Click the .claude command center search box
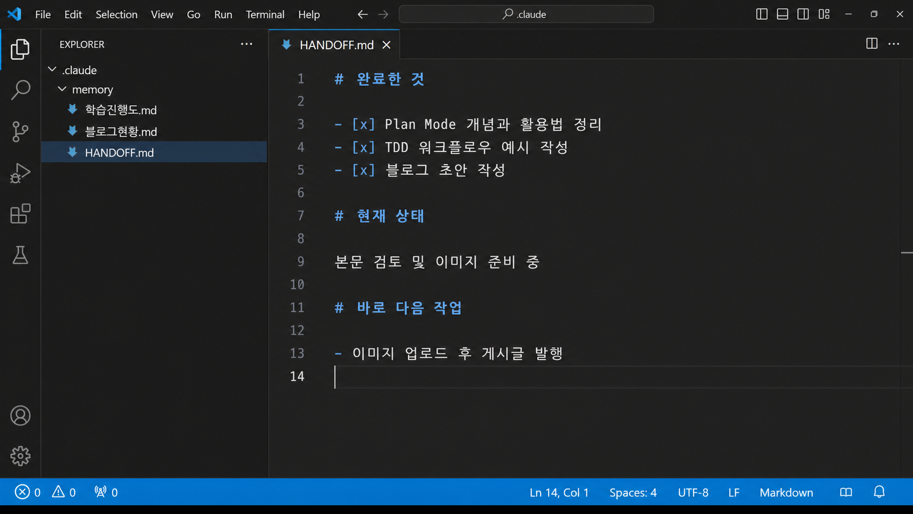 [526, 14]
